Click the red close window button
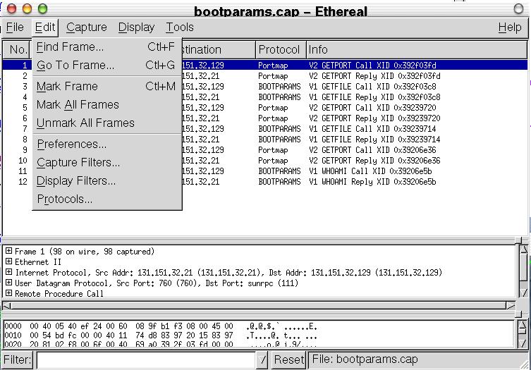Screen dimensions: 531x370 coord(11,8)
